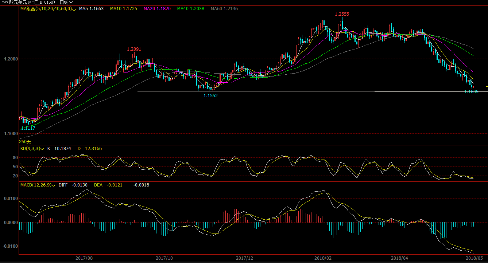
Task: Click the 1.2000 price axis label
Action: 10,59
